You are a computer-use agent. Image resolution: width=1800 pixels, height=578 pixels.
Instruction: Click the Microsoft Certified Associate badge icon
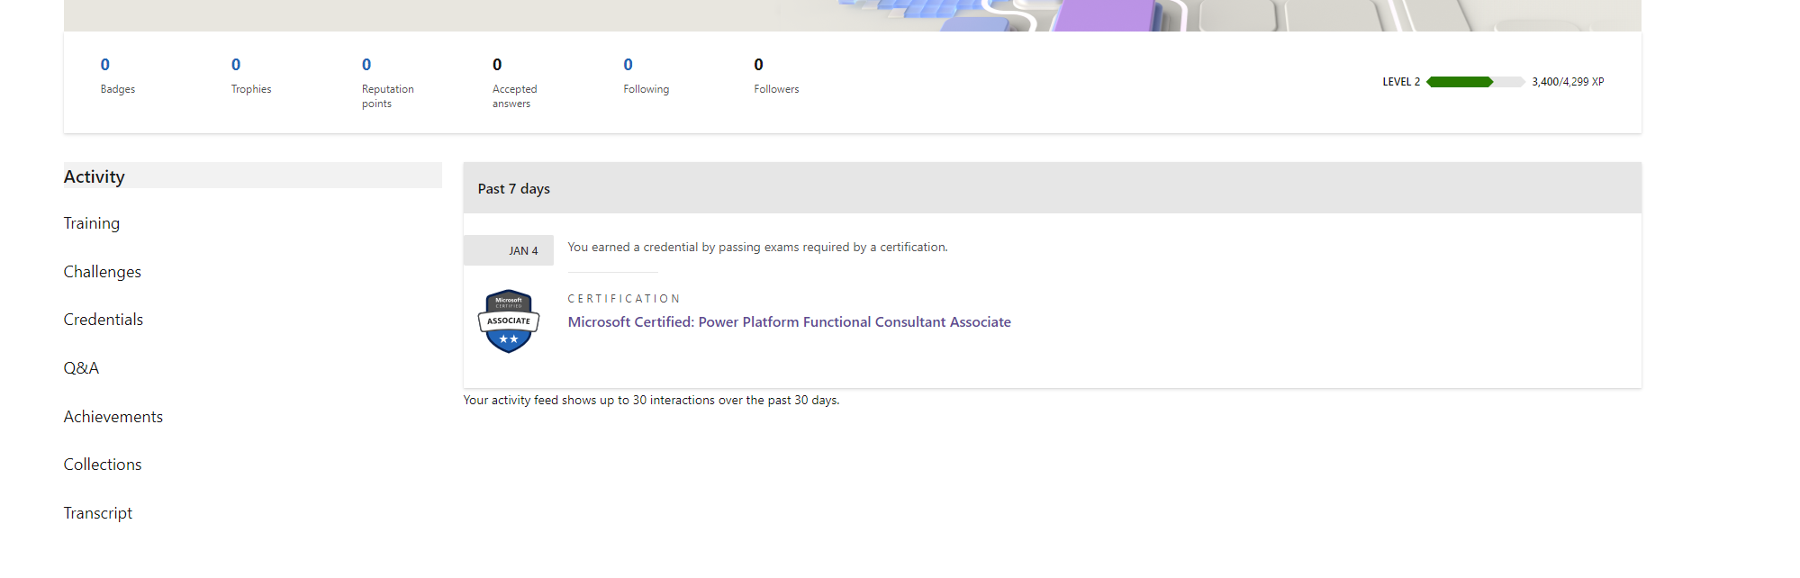508,321
